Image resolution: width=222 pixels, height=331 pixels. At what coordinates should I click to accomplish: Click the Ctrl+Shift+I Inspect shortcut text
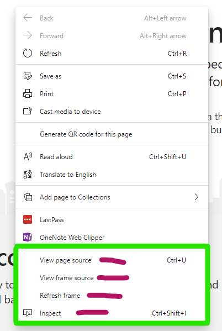(169, 313)
